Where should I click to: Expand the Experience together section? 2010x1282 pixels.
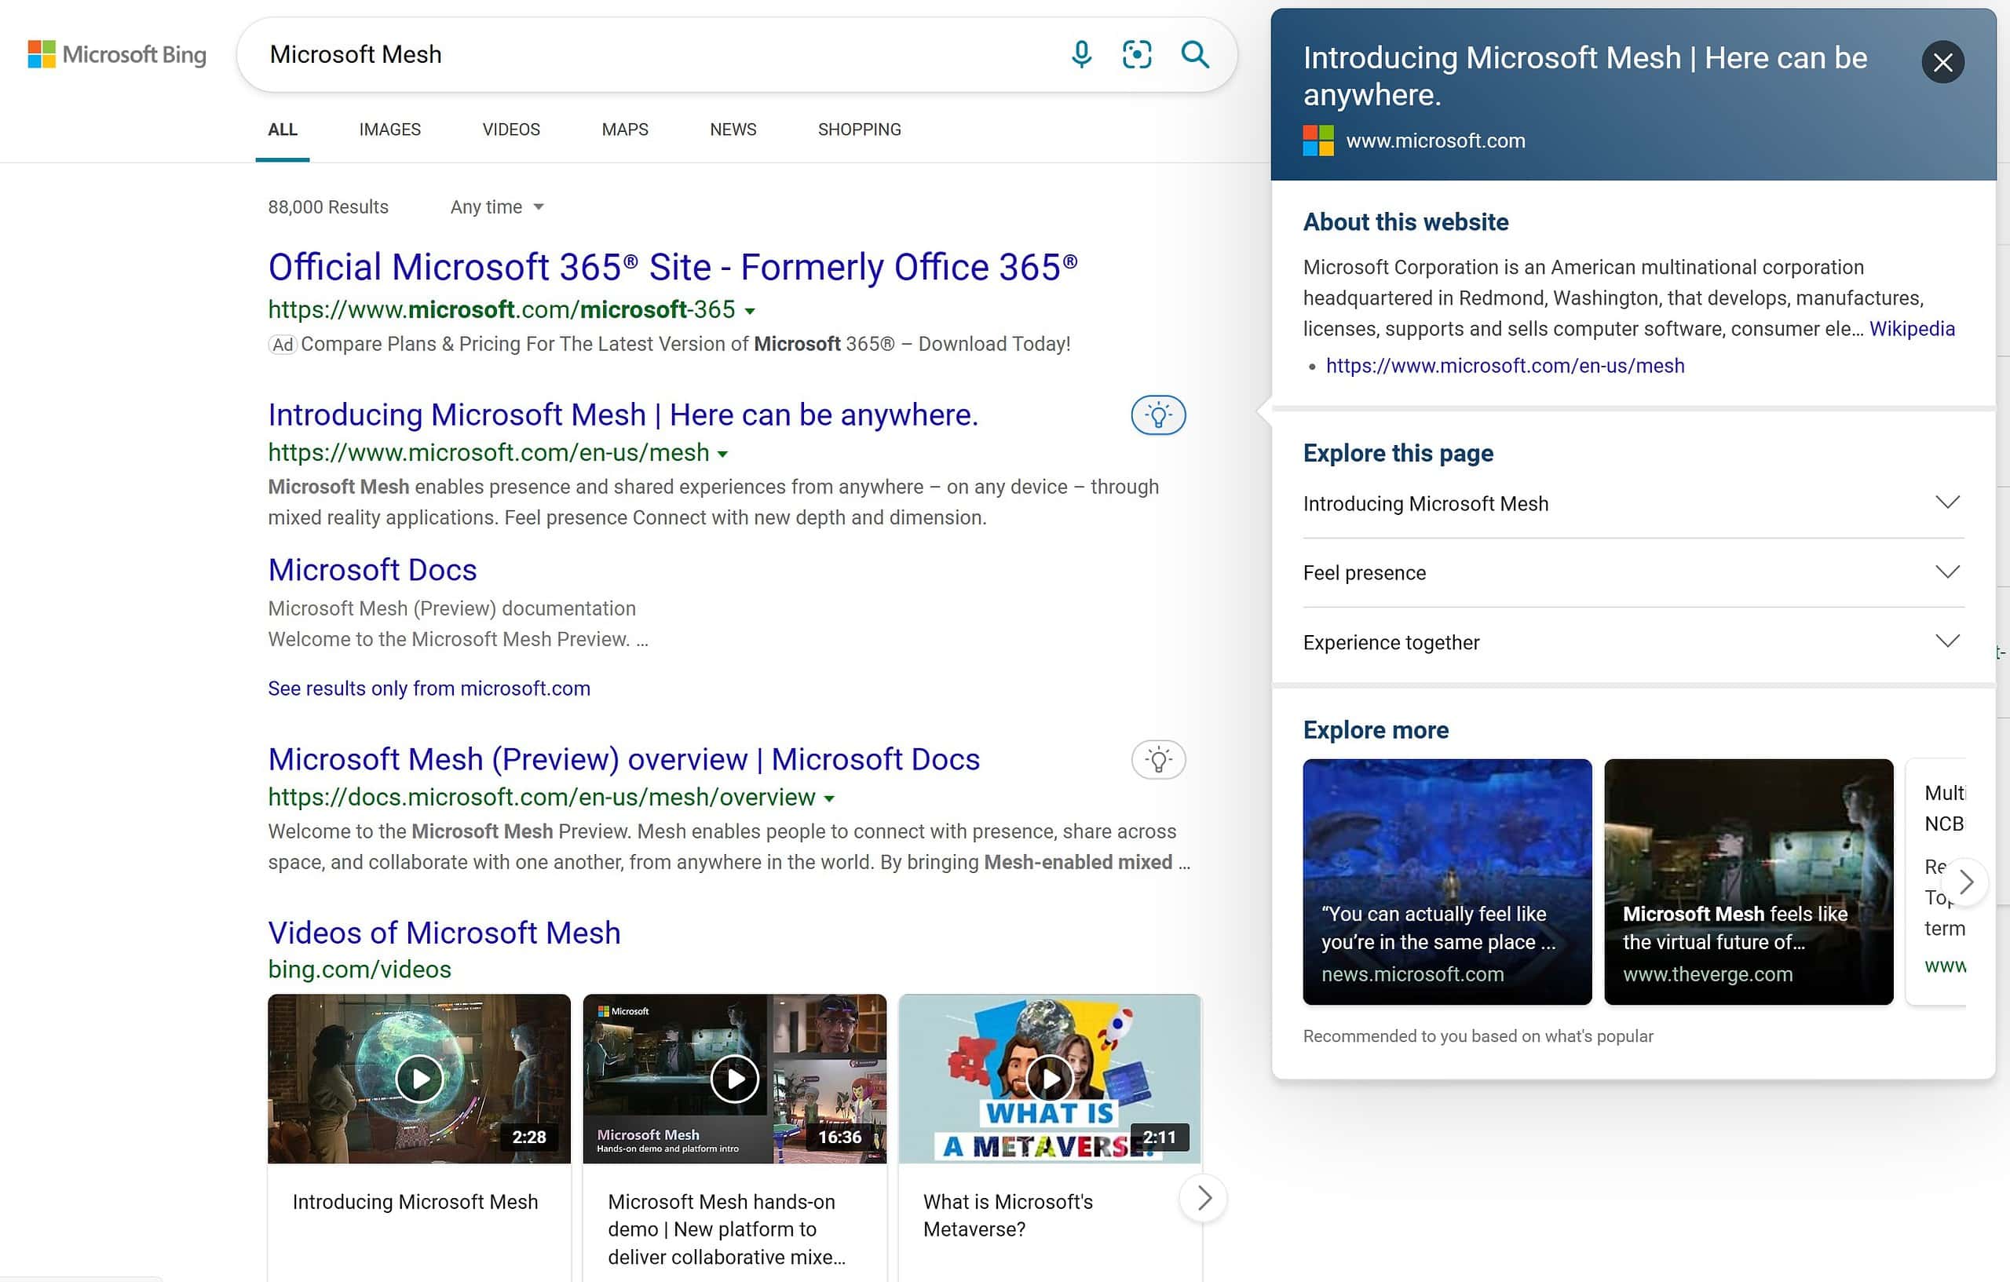pos(1632,642)
